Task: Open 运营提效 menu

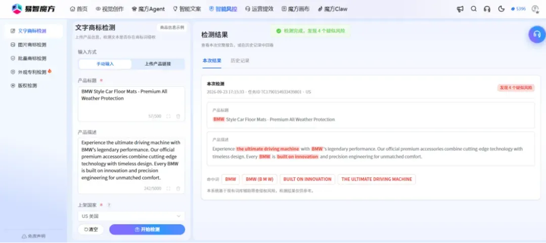Action: click(x=259, y=9)
